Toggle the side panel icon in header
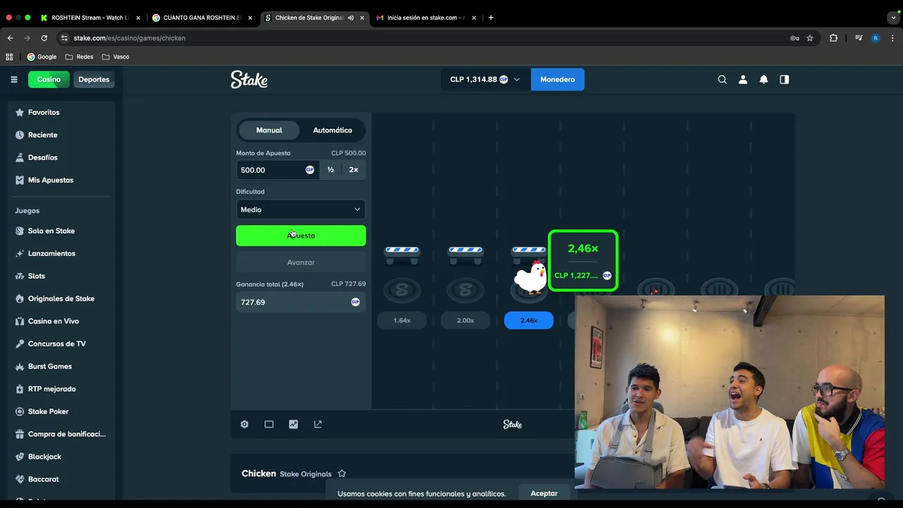 (x=784, y=80)
